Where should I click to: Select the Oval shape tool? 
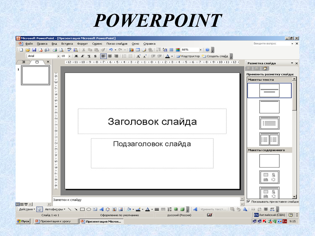[x=88, y=209]
